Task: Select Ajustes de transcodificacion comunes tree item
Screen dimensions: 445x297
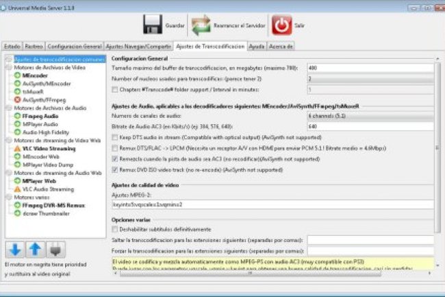Action: 60,60
